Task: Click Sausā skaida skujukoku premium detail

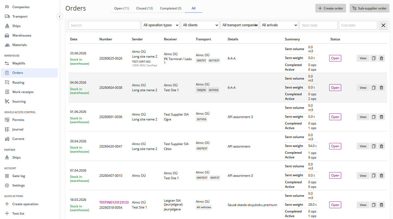Action: pyautogui.click(x=252, y=205)
